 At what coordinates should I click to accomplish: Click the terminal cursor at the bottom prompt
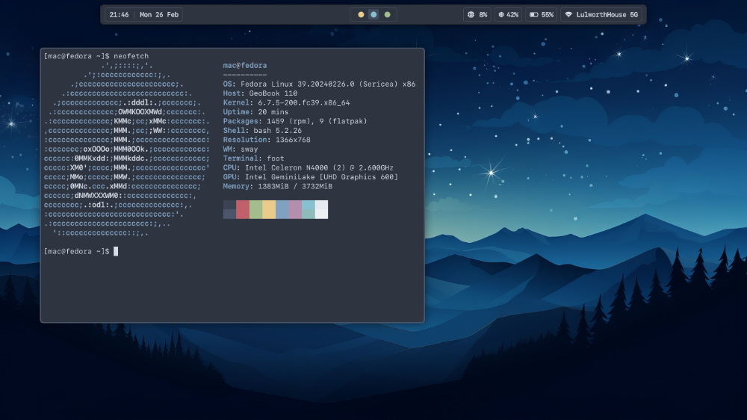[x=116, y=251]
